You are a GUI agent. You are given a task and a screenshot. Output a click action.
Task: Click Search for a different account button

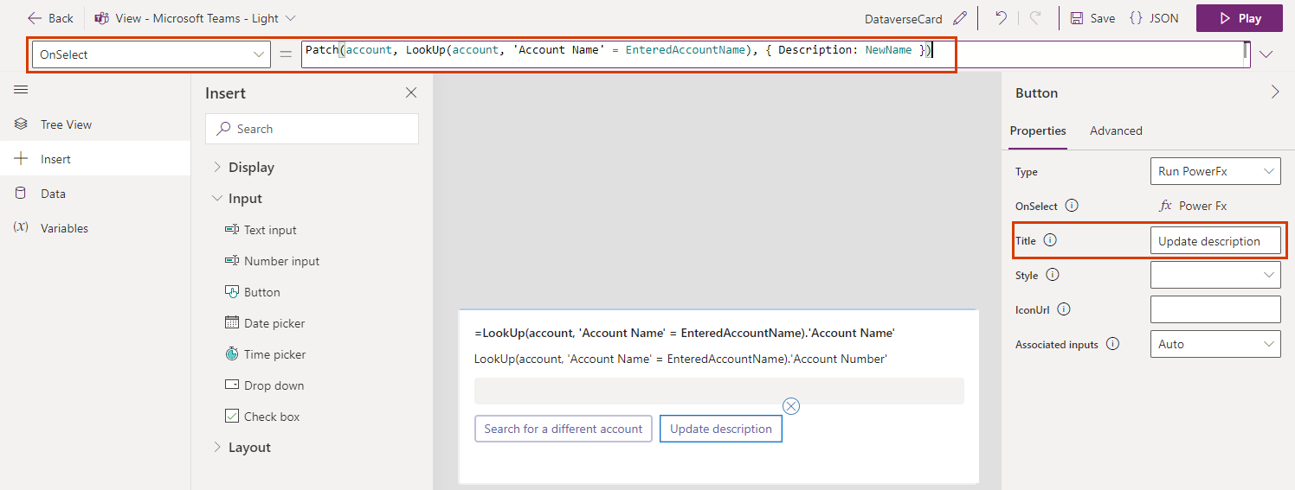[564, 429]
